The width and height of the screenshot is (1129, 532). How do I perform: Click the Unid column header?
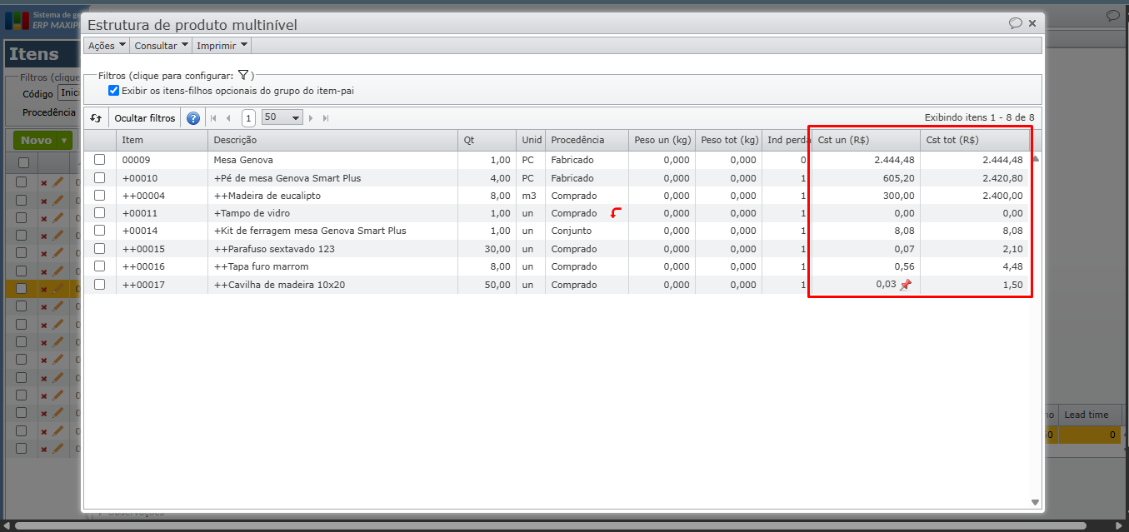(531, 140)
